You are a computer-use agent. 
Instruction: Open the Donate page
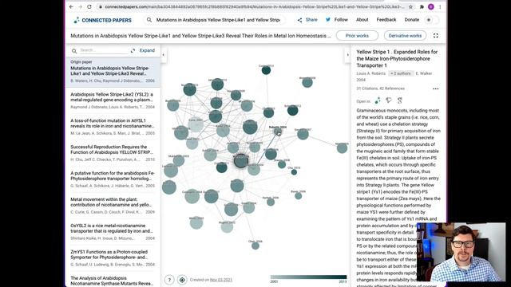(x=412, y=20)
